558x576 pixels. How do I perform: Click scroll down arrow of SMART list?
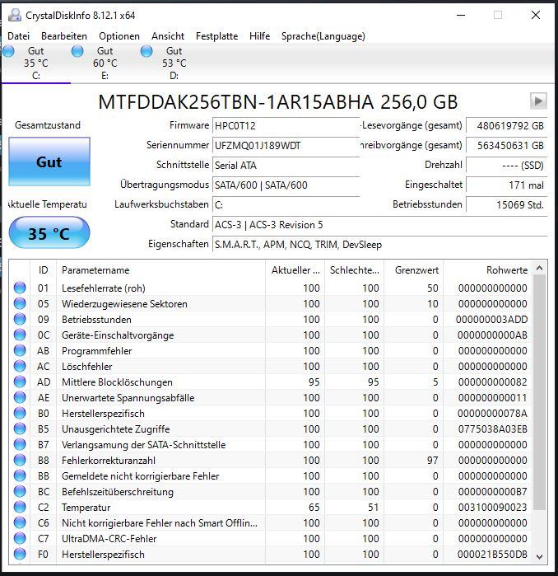pyautogui.click(x=539, y=556)
